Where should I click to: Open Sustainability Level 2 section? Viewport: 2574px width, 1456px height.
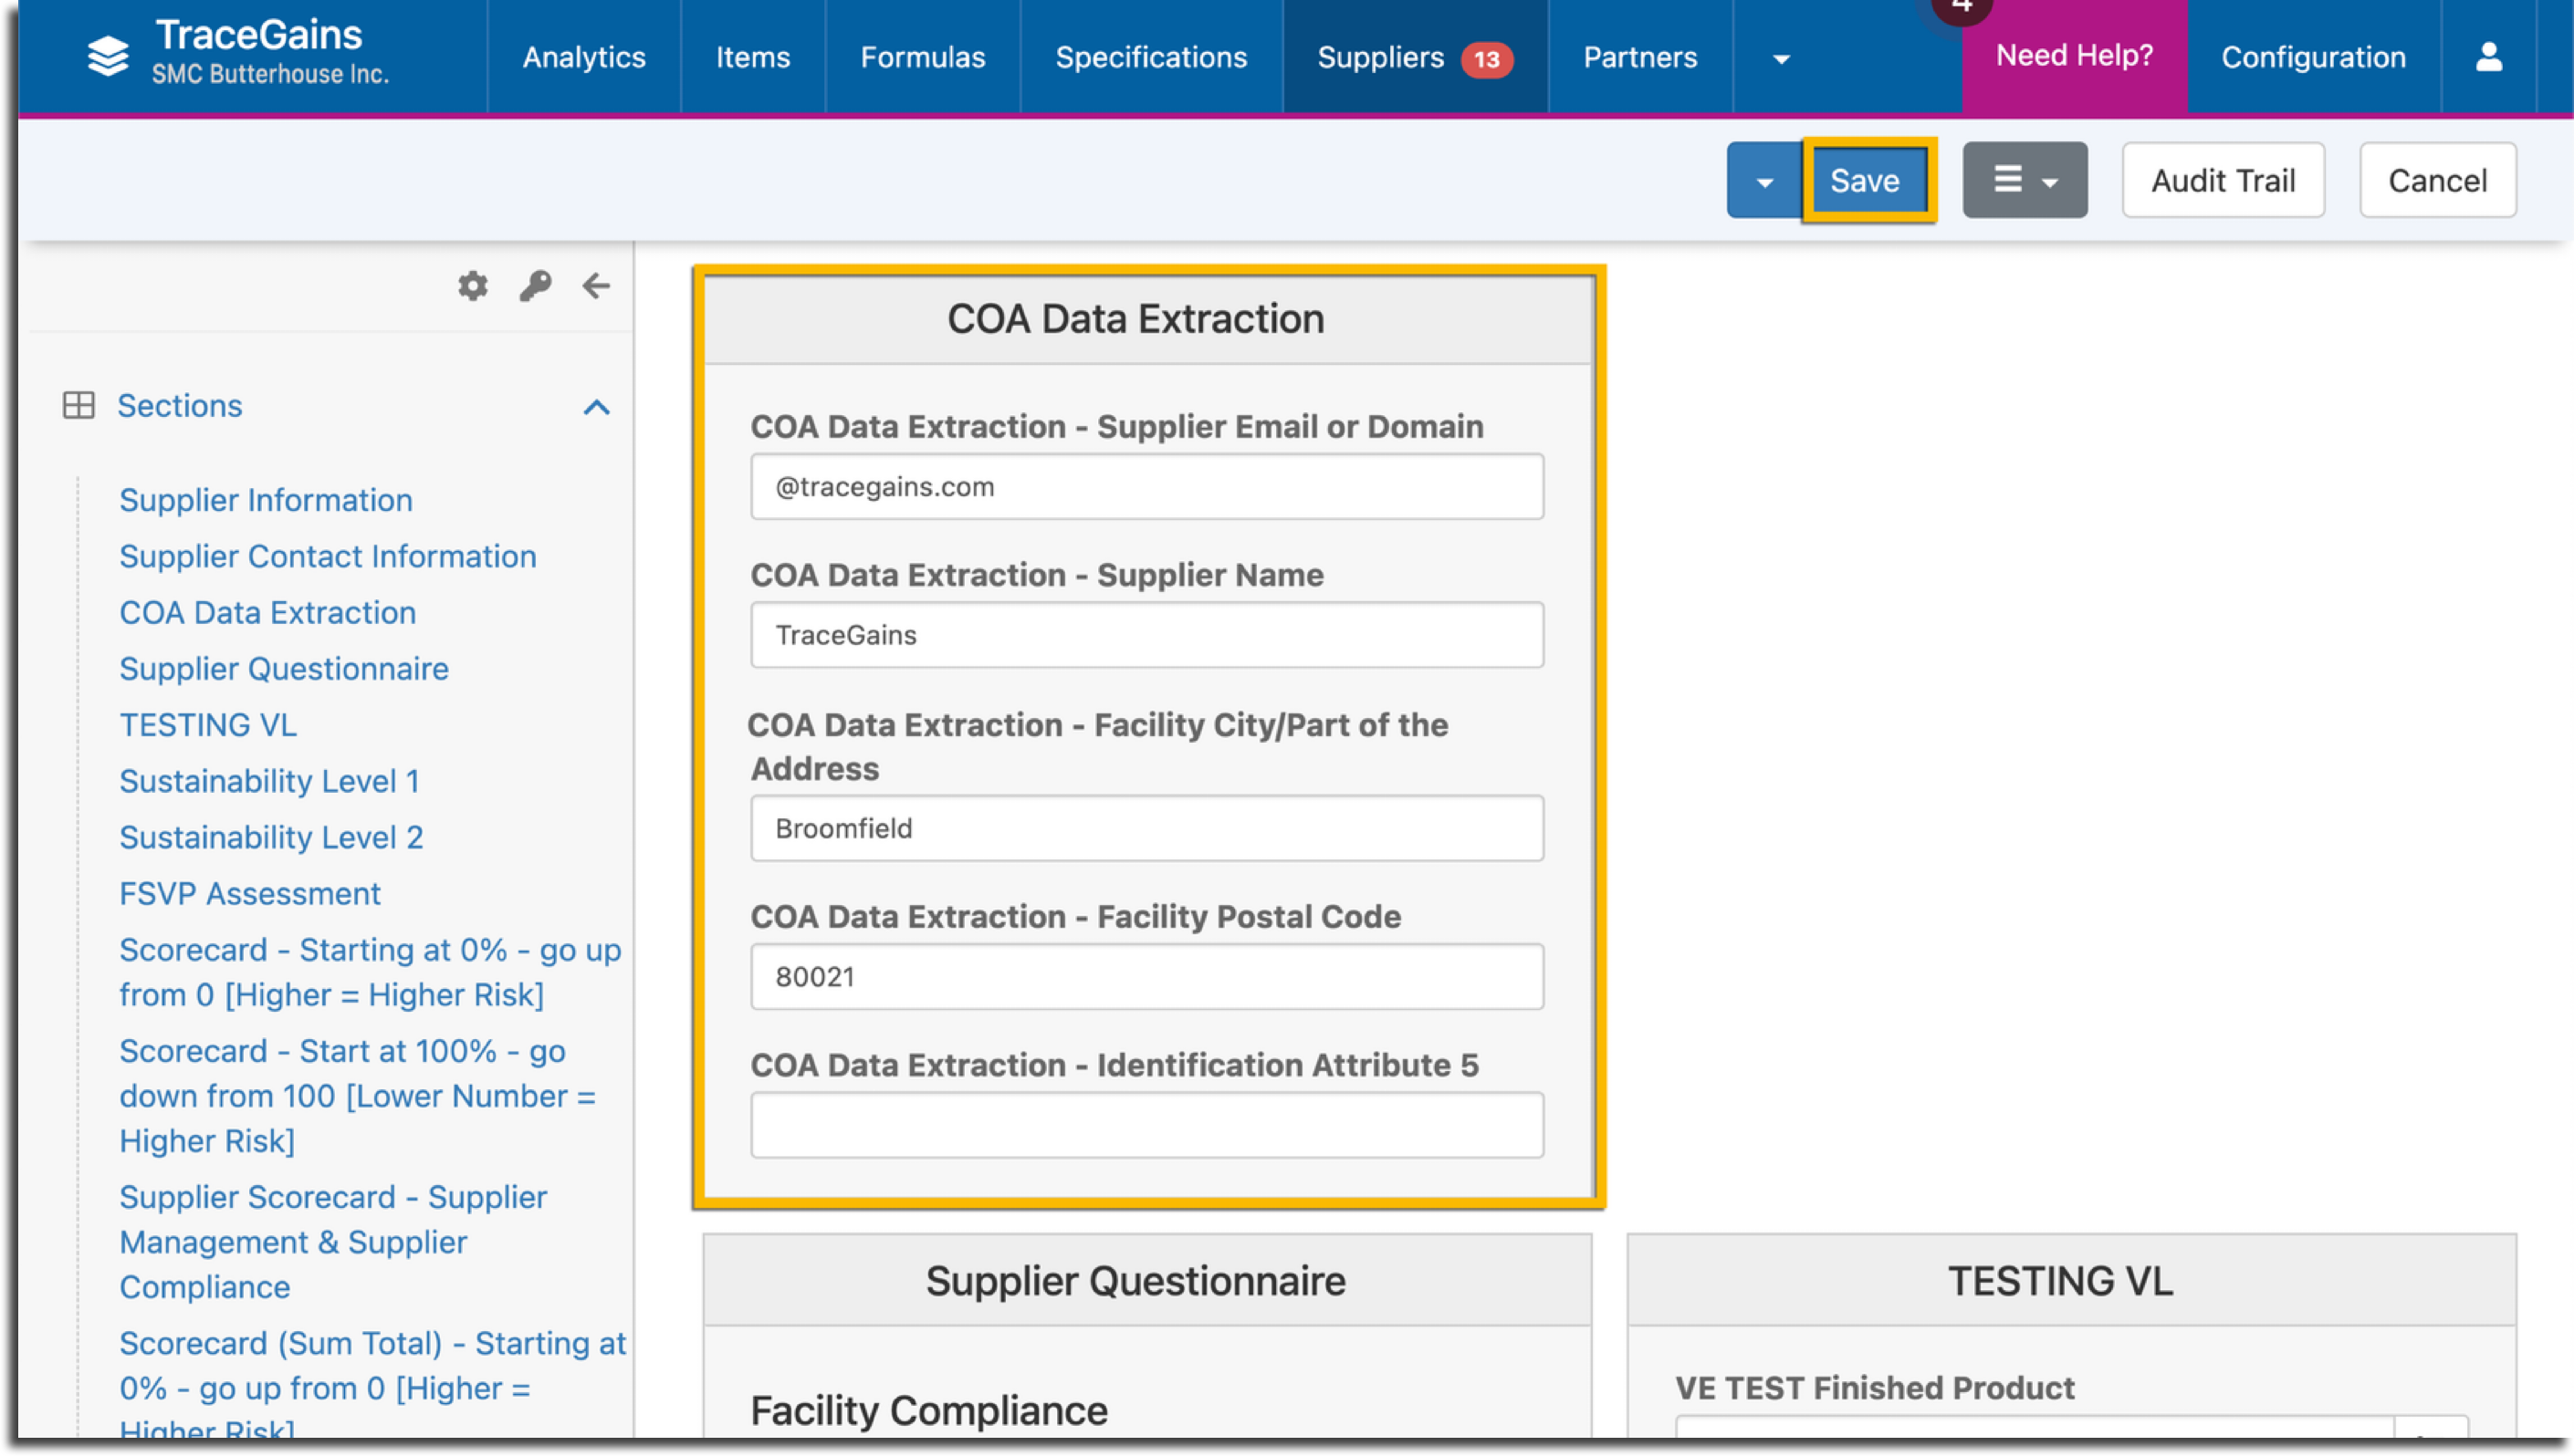[x=271, y=837]
